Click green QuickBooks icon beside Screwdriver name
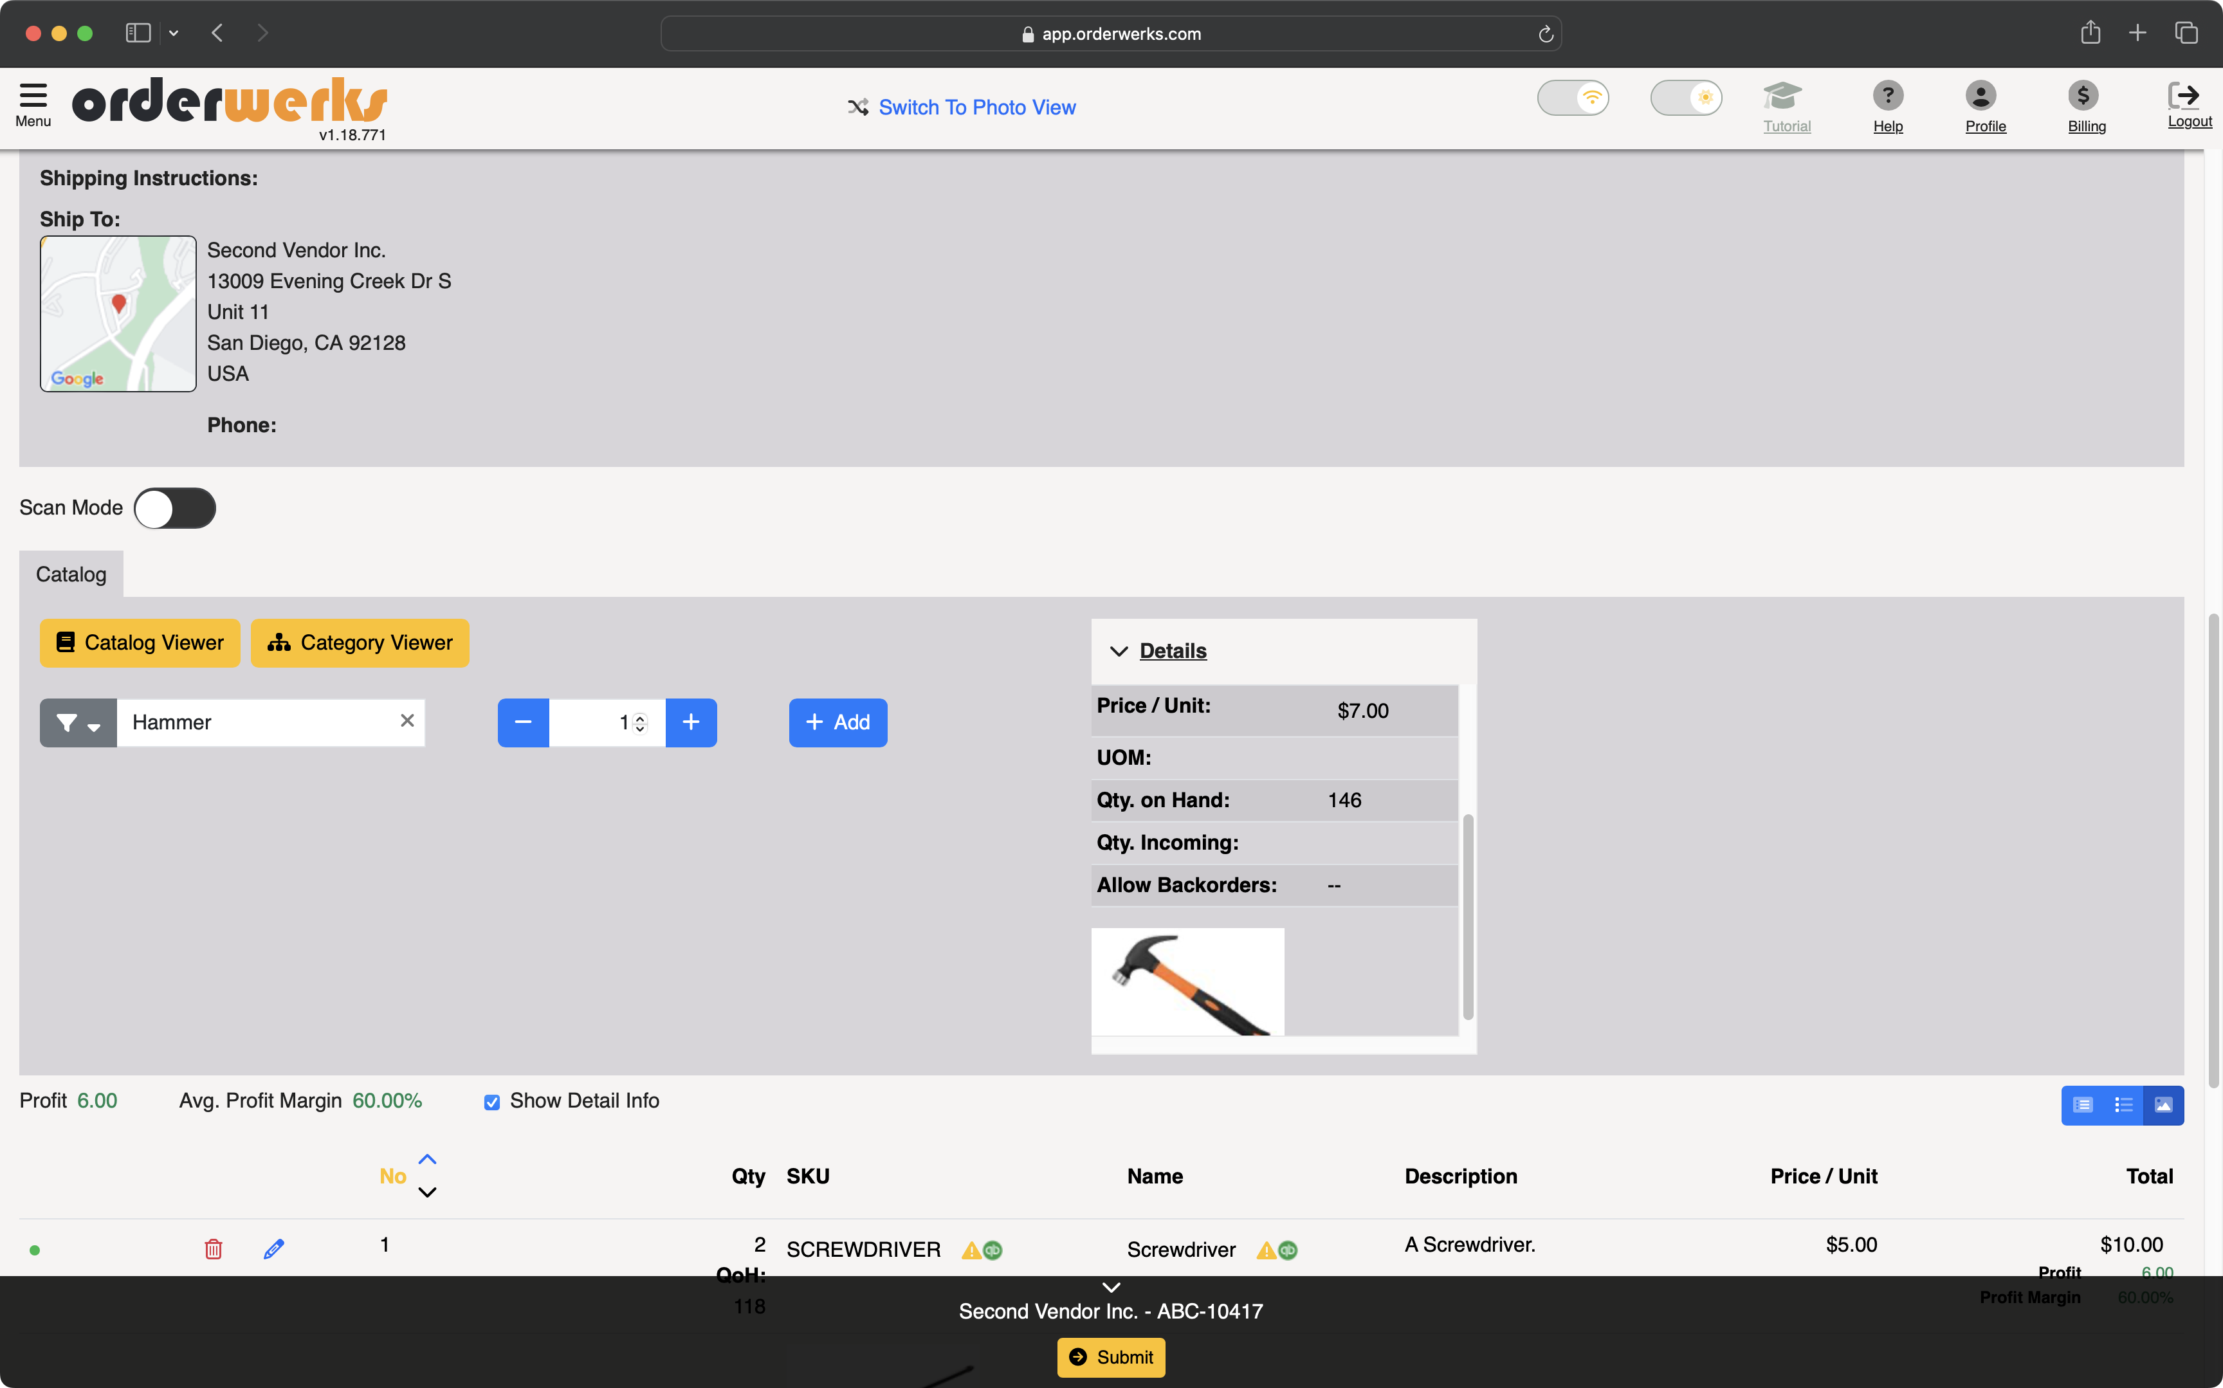The image size is (2223, 1388). pyautogui.click(x=1288, y=1250)
